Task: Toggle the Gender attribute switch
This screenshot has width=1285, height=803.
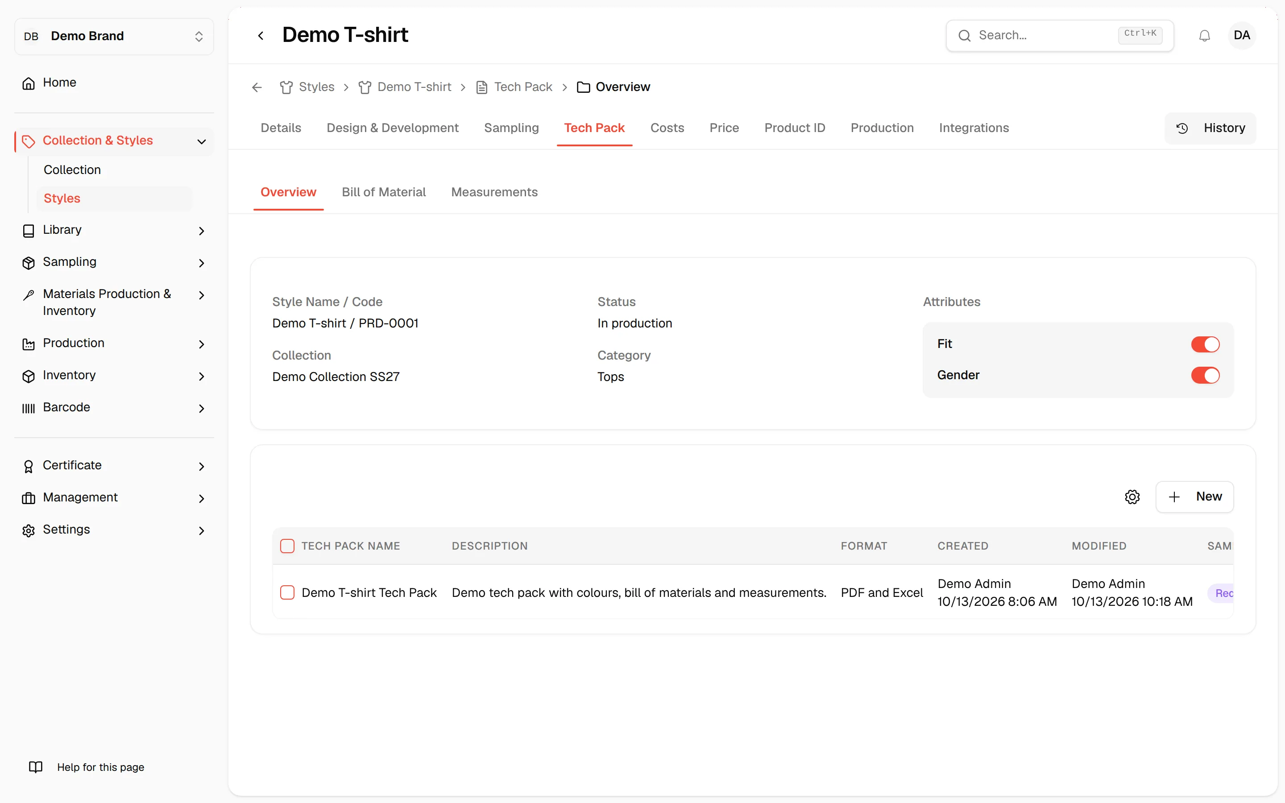Action: click(1205, 376)
